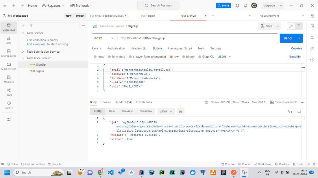Open the Workspaces dropdown menu

coord(53,5)
